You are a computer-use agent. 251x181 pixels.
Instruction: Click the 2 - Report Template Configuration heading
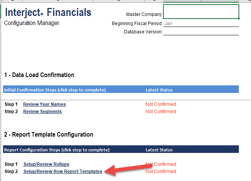coord(49,135)
